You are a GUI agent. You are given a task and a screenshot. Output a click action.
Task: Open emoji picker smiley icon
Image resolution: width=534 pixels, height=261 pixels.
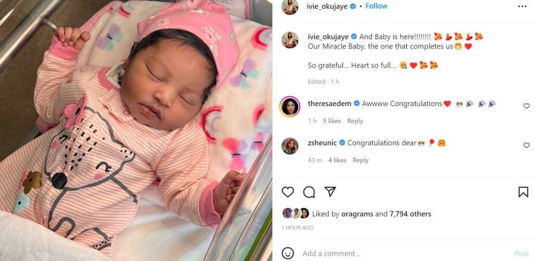pyautogui.click(x=288, y=253)
